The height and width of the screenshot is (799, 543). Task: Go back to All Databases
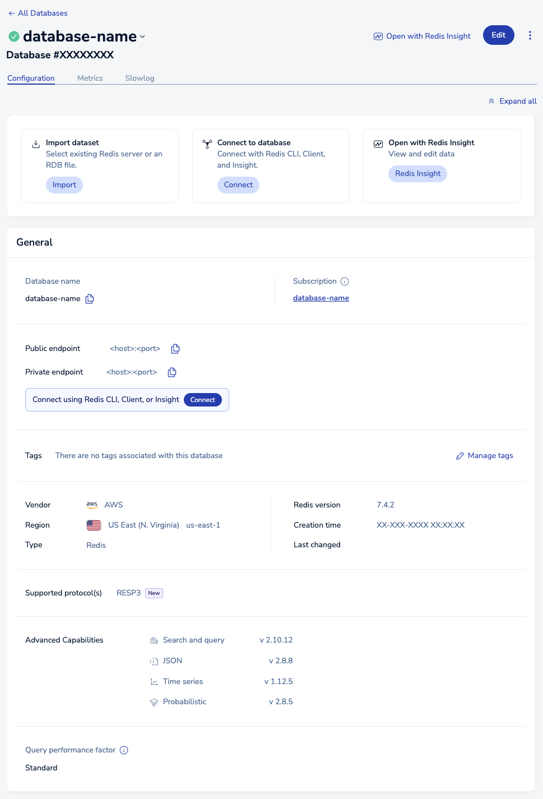38,13
